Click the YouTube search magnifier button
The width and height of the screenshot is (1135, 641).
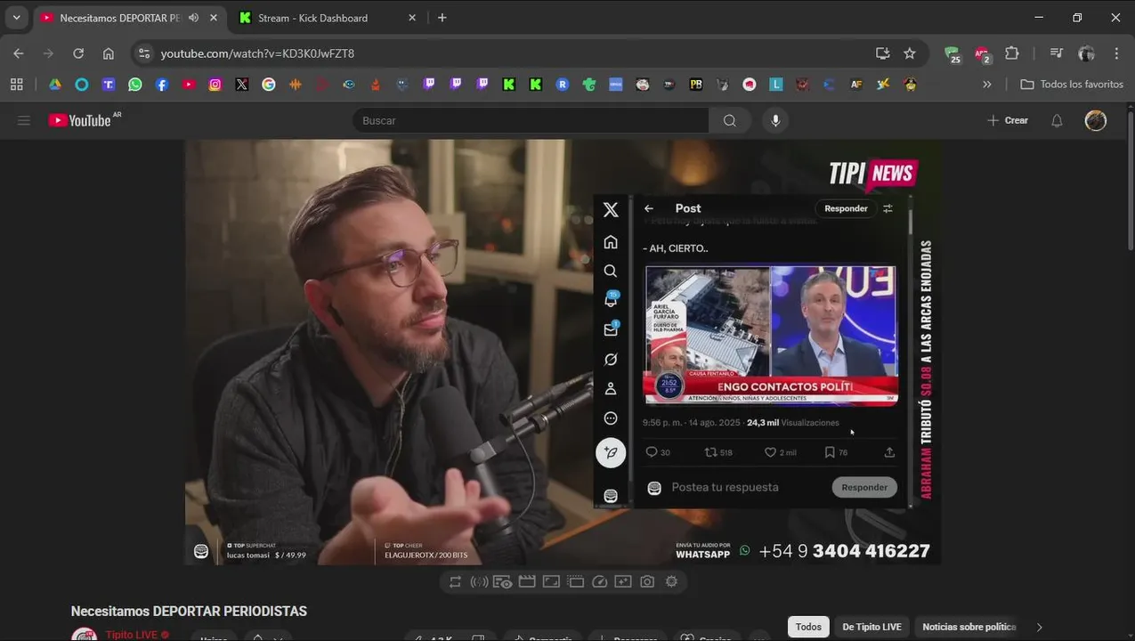pos(730,120)
